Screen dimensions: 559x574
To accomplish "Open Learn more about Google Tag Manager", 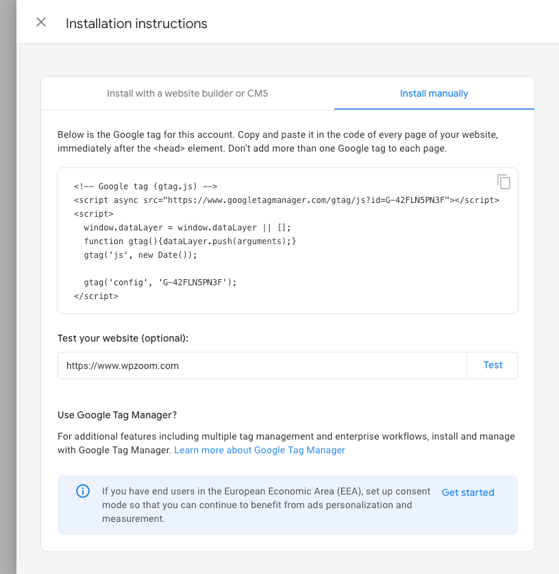I will point(260,450).
